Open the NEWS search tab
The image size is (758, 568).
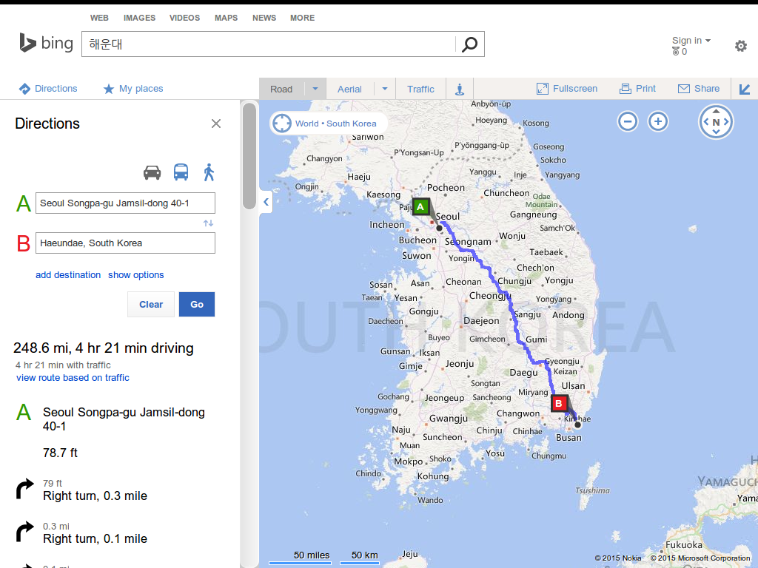click(264, 18)
